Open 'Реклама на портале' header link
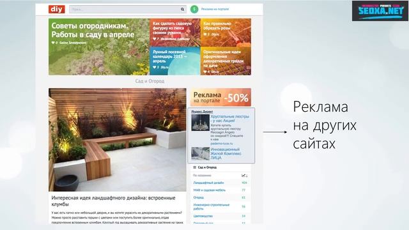 point(215,9)
